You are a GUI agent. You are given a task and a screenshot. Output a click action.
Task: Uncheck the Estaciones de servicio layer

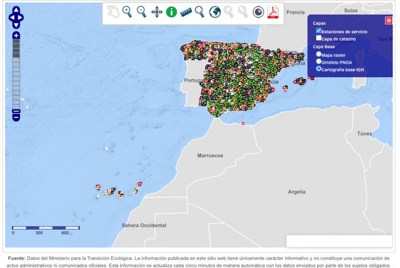(319, 31)
